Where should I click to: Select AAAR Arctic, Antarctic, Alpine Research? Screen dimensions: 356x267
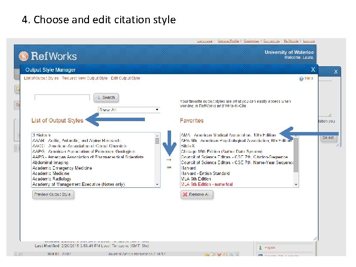(x=76, y=140)
